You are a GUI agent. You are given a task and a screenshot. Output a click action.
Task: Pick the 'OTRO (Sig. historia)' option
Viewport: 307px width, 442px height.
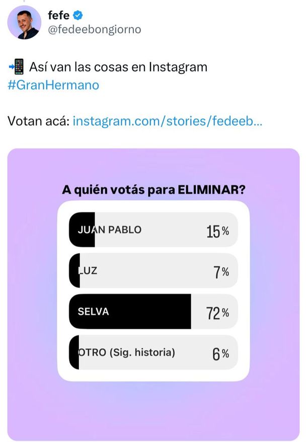127,352
